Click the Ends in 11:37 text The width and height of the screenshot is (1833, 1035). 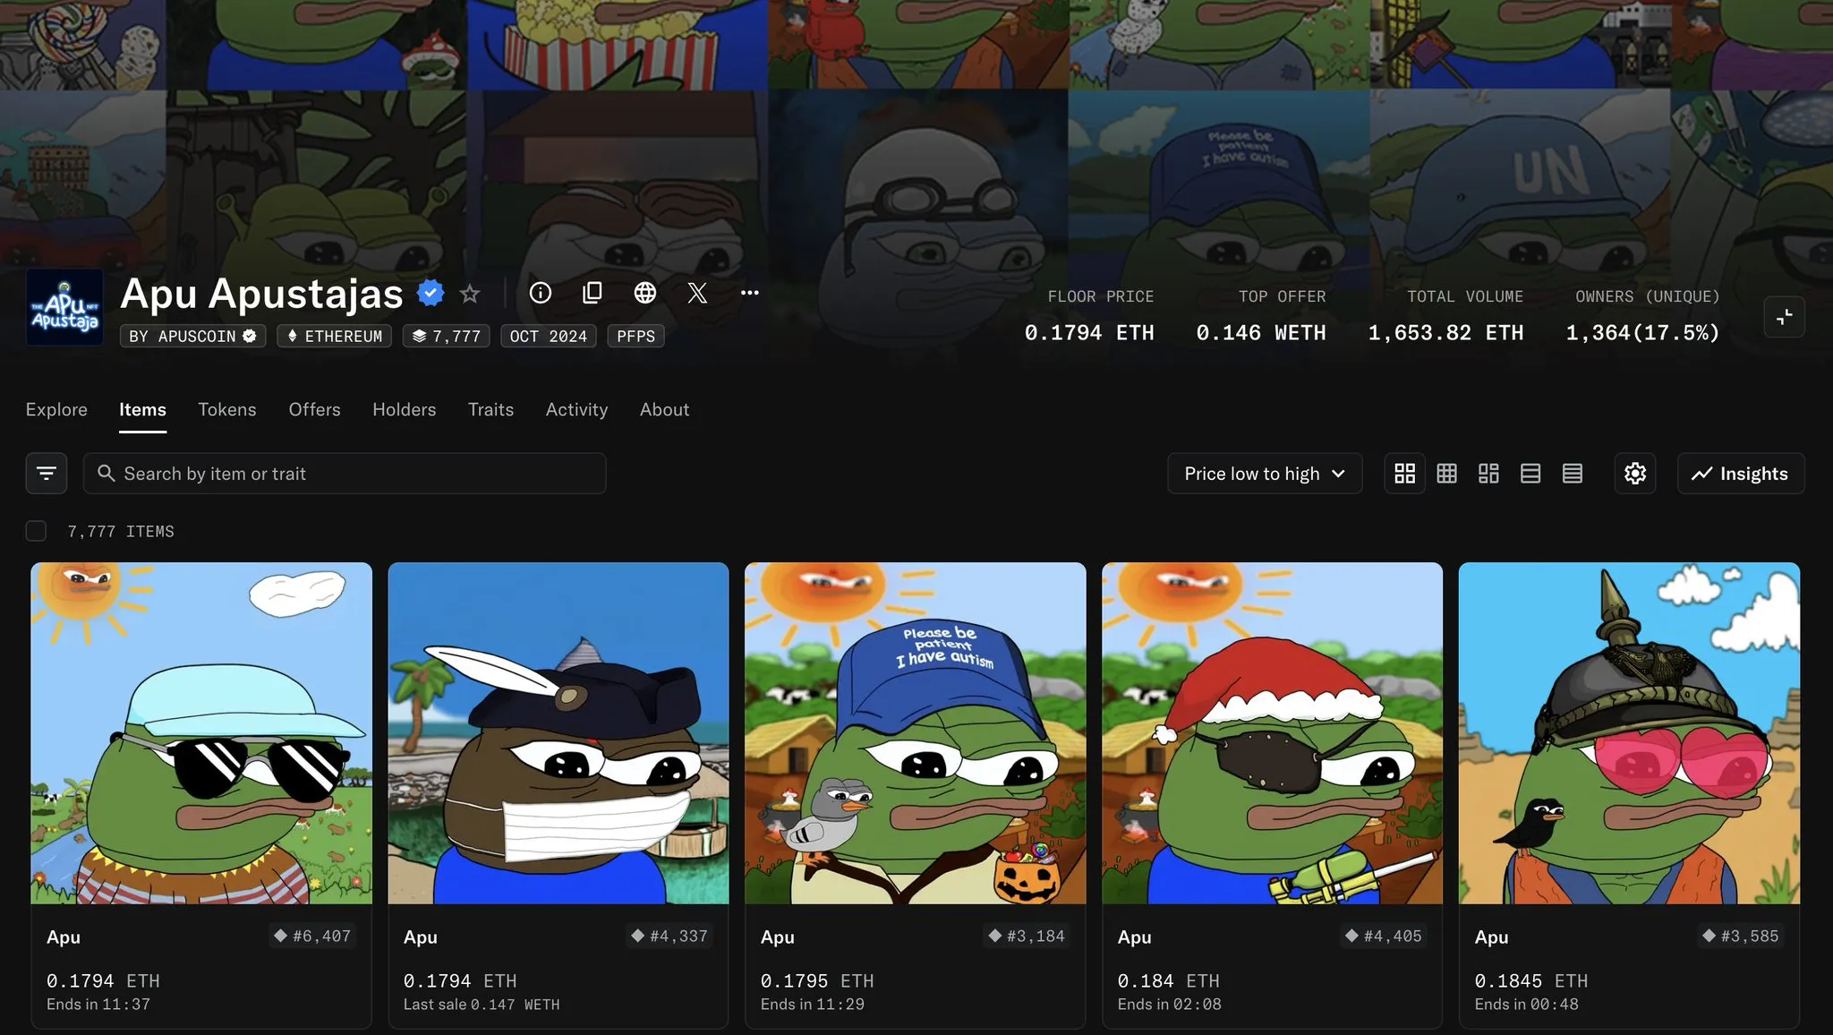[x=98, y=1005]
